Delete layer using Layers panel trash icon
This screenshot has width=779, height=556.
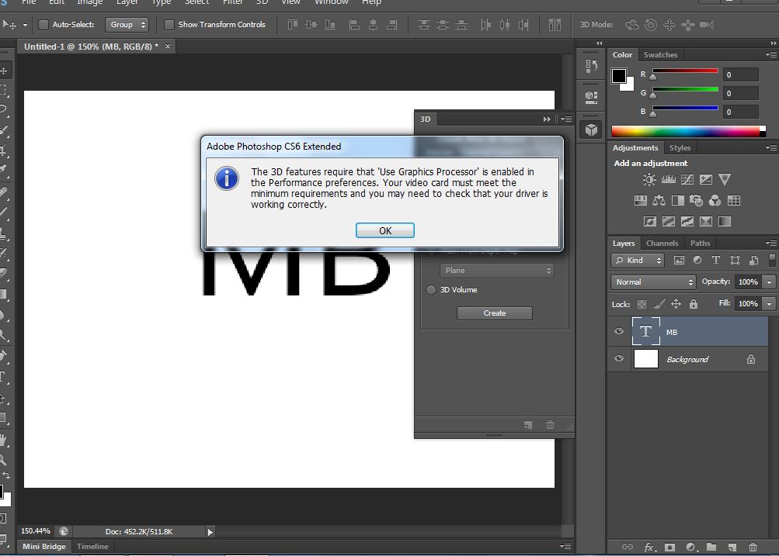(x=753, y=547)
